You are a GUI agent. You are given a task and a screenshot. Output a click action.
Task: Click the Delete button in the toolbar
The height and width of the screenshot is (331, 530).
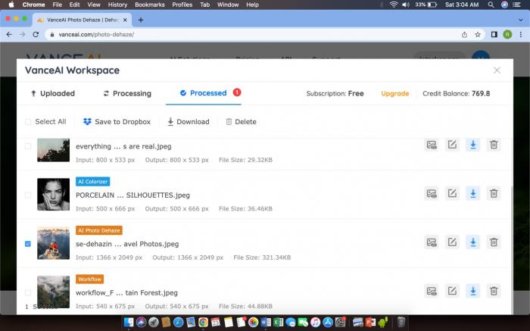point(241,122)
